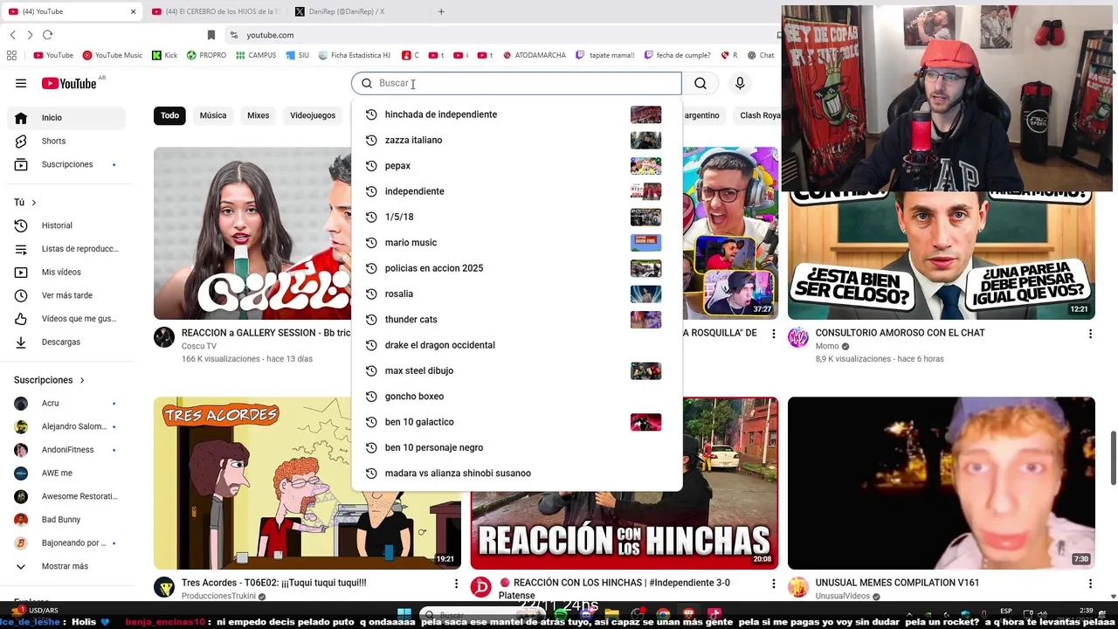Image resolution: width=1118 pixels, height=629 pixels.
Task: Open Listas de reproducción
Action: point(66,249)
